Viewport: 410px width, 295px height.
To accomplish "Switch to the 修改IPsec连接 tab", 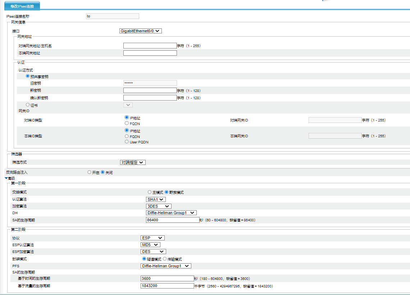I will [x=22, y=6].
